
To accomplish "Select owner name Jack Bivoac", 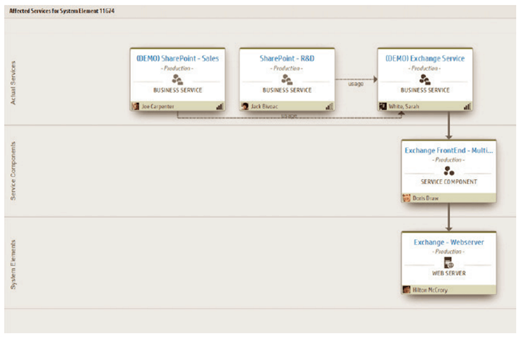I will tap(264, 107).
